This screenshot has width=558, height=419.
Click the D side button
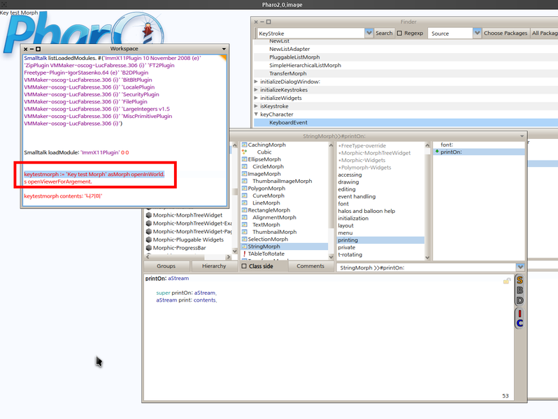(x=520, y=301)
